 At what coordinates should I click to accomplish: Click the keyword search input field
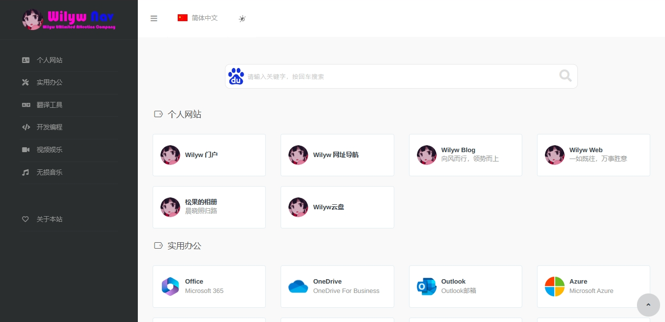[x=399, y=76]
